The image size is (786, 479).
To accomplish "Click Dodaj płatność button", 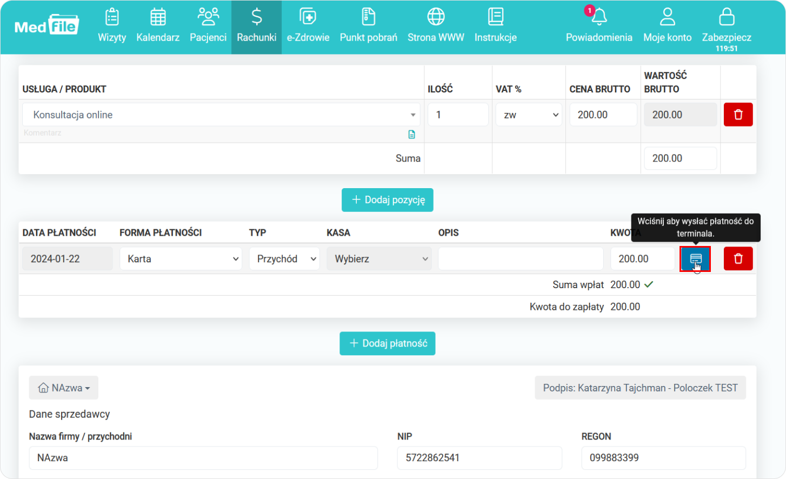I will click(388, 343).
